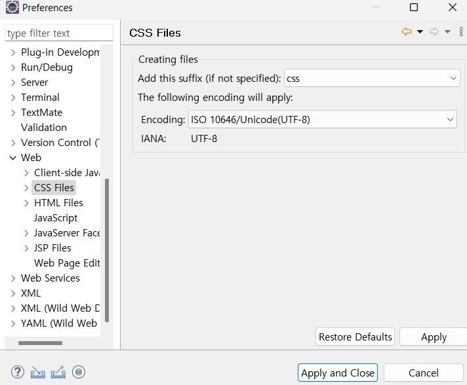Click the Oomph preference recorder icon
This screenshot has height=385, width=467.
[79, 372]
